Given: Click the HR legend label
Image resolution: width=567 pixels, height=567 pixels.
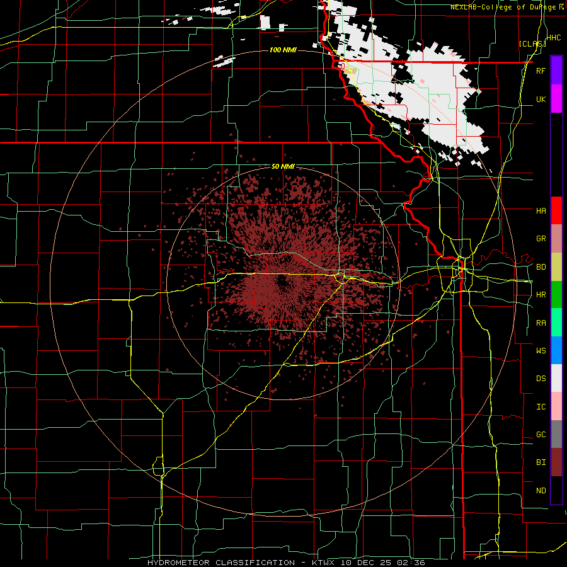Looking at the screenshot, I should click(x=541, y=295).
